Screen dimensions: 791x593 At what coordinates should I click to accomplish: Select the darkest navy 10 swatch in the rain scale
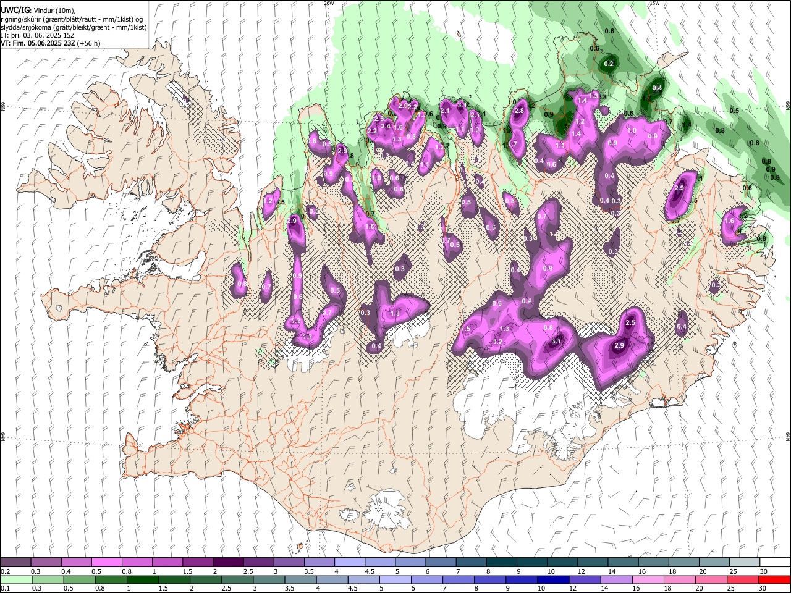tap(552, 579)
